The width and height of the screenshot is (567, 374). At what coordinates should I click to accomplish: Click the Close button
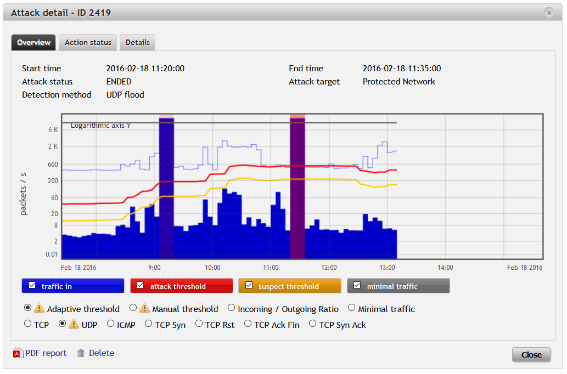click(x=531, y=354)
